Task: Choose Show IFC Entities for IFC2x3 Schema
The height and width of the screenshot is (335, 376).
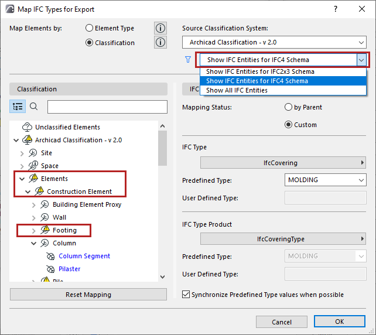Action: pyautogui.click(x=283, y=71)
